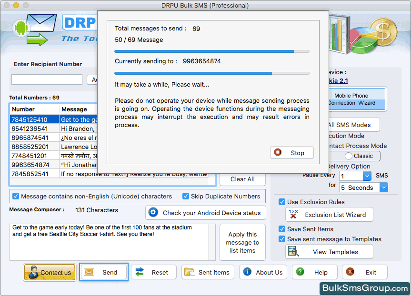This screenshot has width=411, height=296.
Task: Click the yellow minimize window button
Action: click(x=16, y=5)
